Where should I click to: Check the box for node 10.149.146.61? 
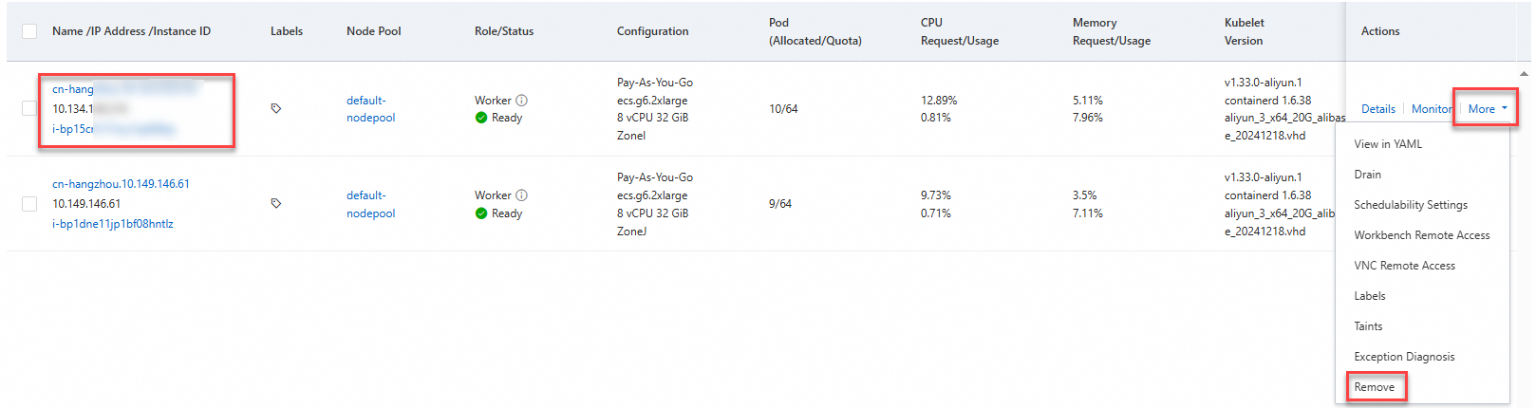tap(29, 204)
